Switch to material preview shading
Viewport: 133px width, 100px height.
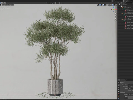click(111, 5)
